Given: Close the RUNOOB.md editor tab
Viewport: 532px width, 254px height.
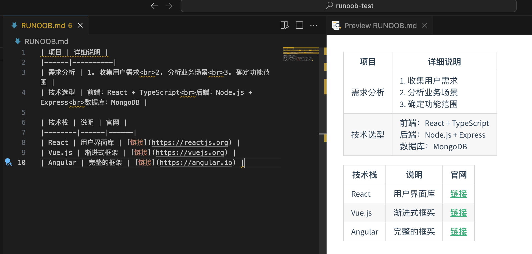Looking at the screenshot, I should click(80, 25).
